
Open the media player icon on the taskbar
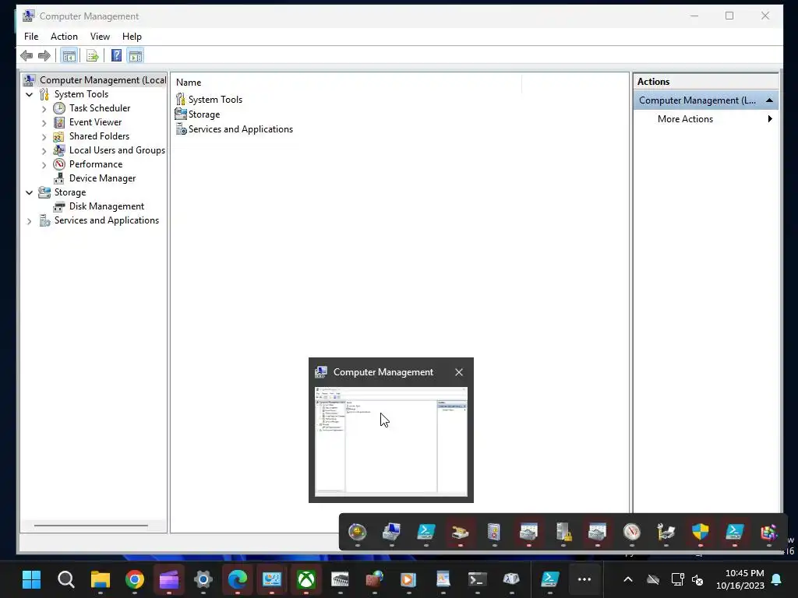[408, 579]
